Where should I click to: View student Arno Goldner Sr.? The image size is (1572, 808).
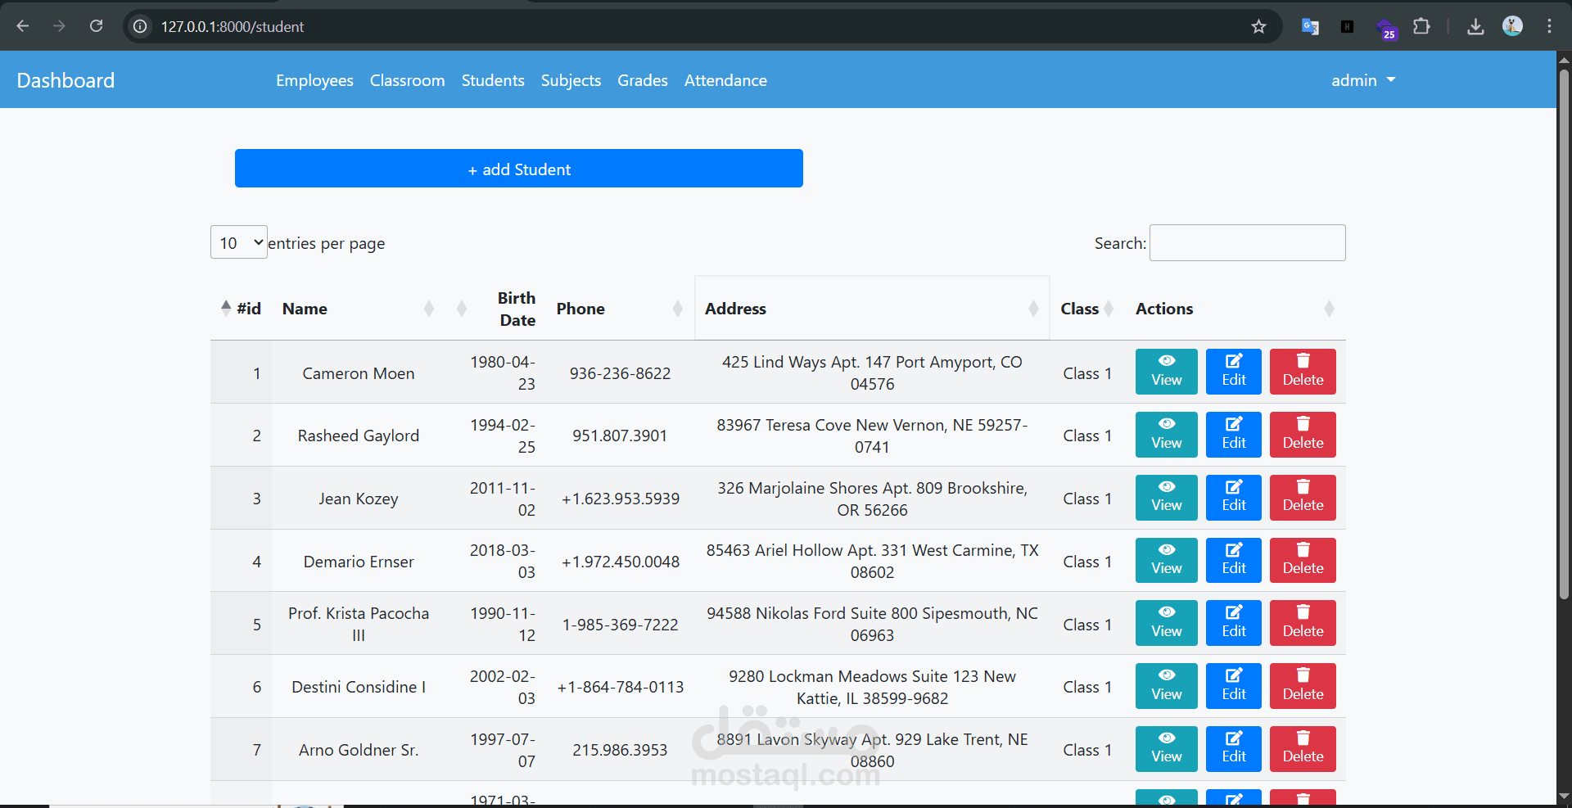pos(1166,749)
